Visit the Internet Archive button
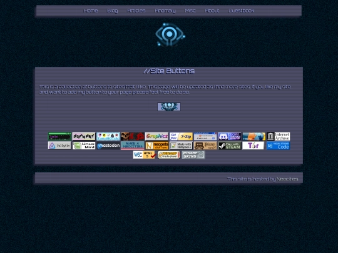This screenshot has height=253, width=338. point(279,136)
